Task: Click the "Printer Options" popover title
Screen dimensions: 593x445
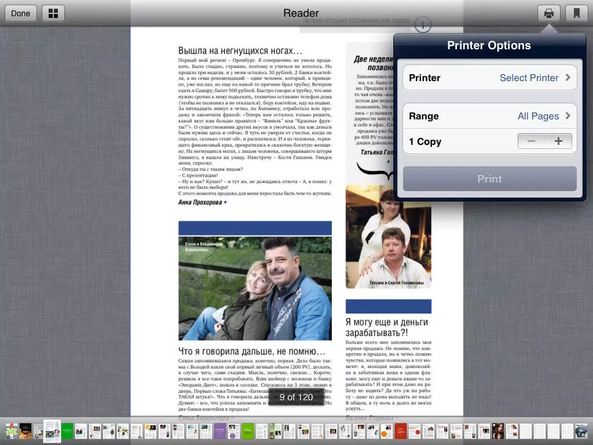Action: point(489,45)
